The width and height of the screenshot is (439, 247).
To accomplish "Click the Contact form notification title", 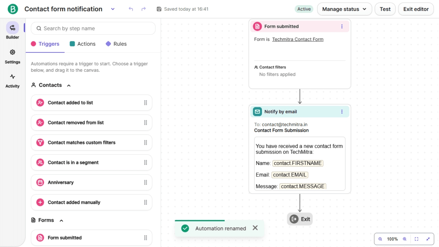I will (63, 9).
